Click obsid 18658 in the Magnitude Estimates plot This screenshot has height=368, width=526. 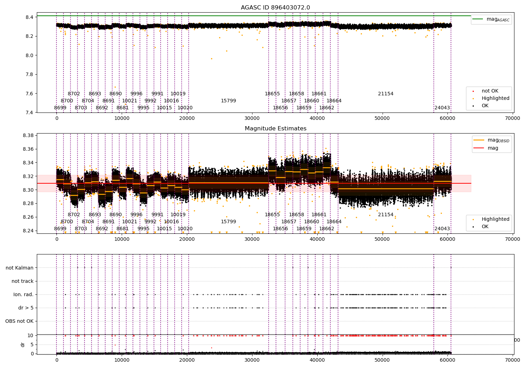click(x=297, y=215)
